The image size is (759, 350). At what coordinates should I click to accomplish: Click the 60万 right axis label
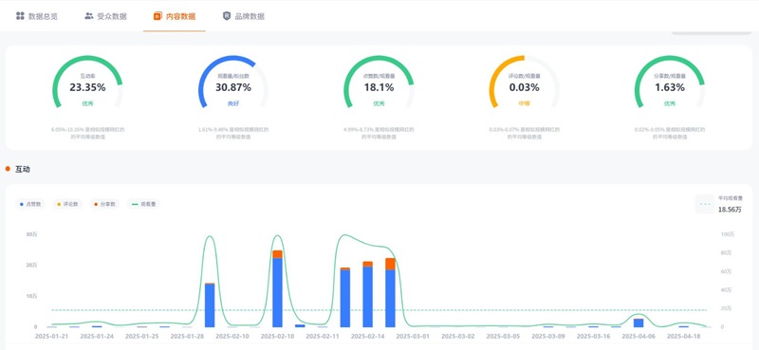tap(727, 271)
